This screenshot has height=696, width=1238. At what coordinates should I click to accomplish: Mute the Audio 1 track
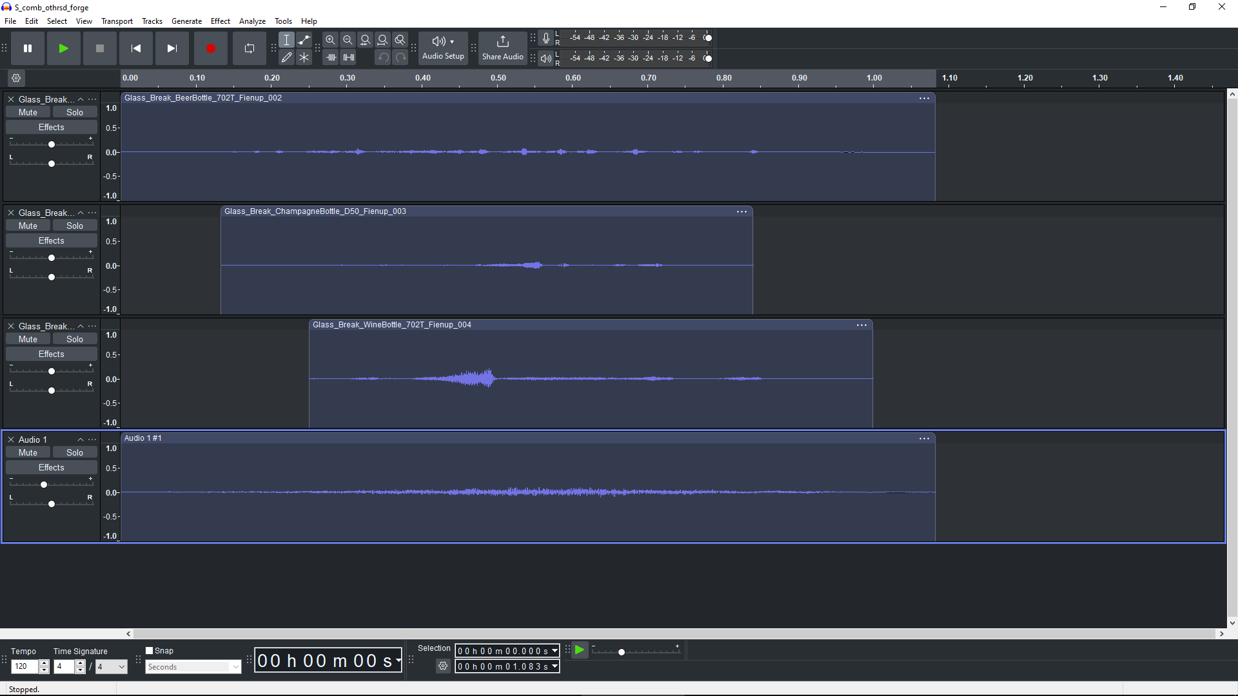(28, 452)
